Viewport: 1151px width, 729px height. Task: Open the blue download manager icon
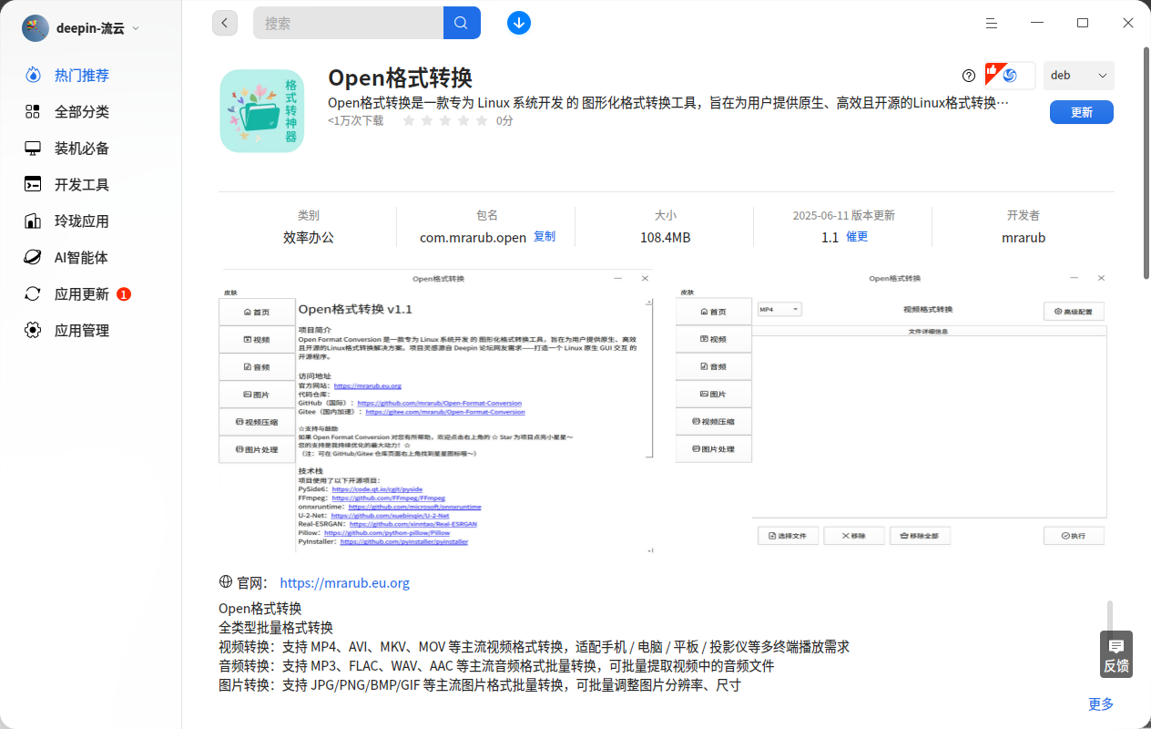pos(519,23)
